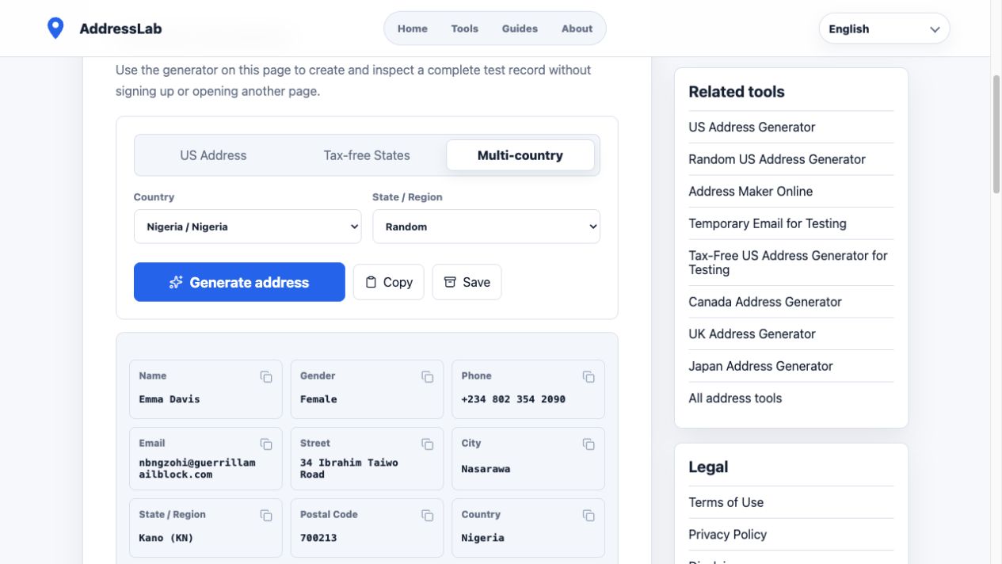
Task: Copy the Gender field value
Action: tap(428, 377)
